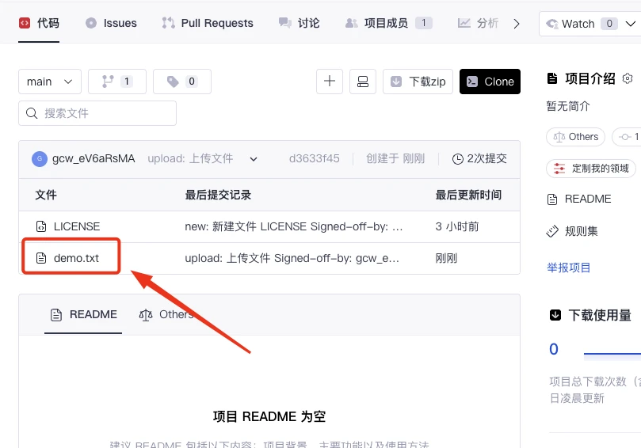Click the black Clone button
This screenshot has height=448, width=641.
(490, 82)
